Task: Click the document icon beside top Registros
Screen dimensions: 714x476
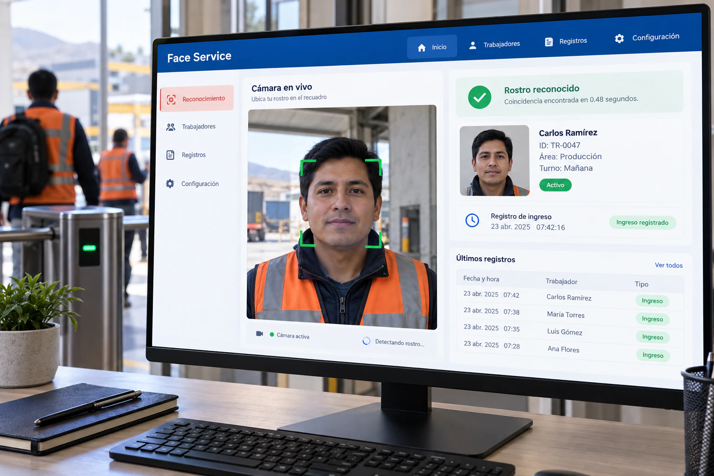Action: click(549, 42)
